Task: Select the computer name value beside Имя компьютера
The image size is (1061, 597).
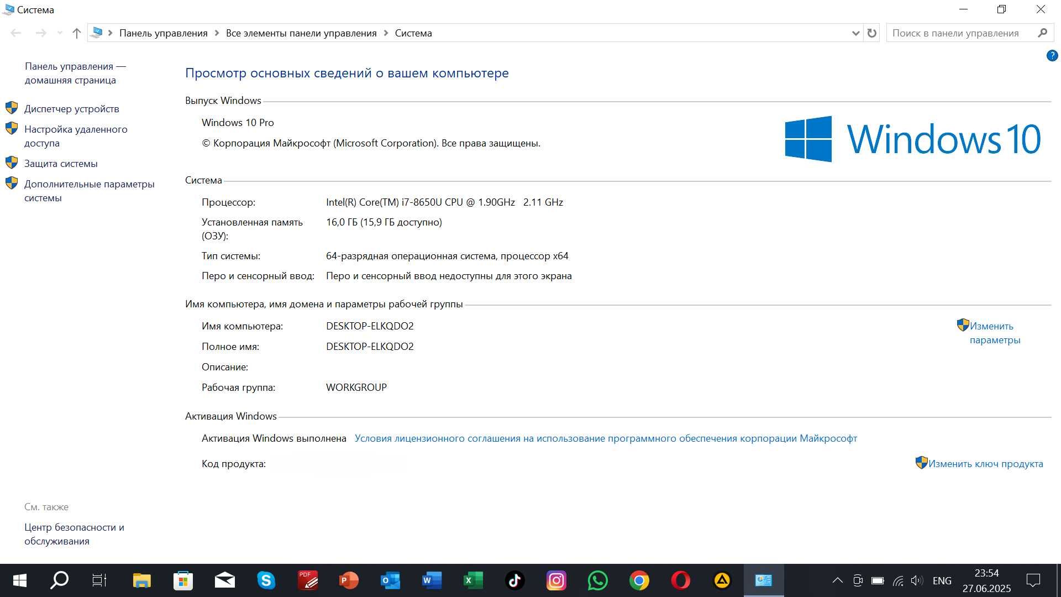Action: (x=370, y=326)
